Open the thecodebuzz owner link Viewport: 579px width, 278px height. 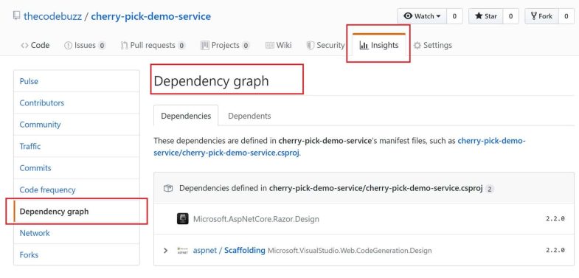tap(52, 17)
